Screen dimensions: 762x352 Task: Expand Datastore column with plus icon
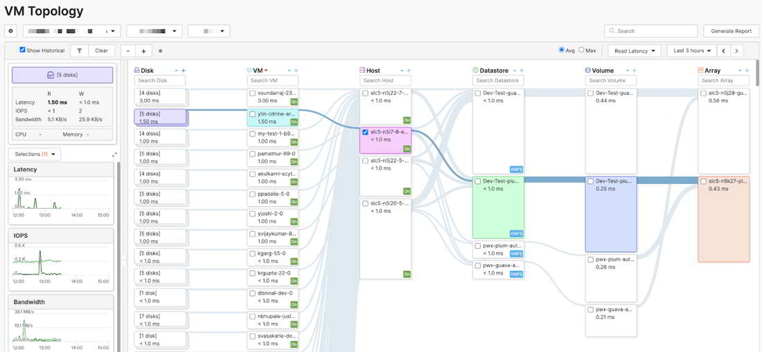(522, 71)
